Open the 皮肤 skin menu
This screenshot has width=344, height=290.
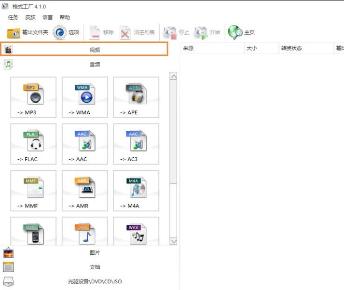coord(30,17)
